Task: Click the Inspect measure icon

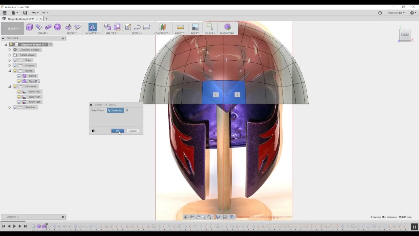Action: (x=180, y=27)
